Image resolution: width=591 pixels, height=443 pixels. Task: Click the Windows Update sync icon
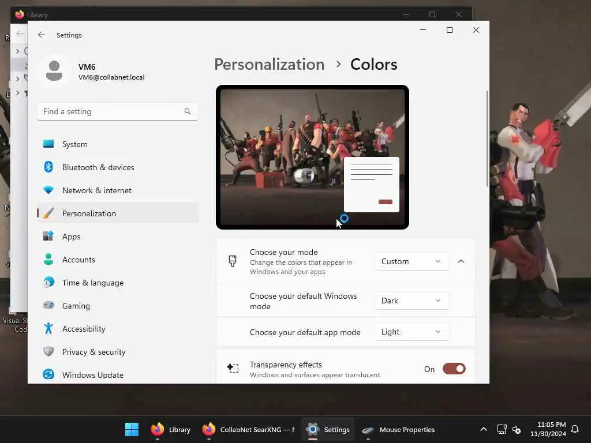click(x=48, y=374)
